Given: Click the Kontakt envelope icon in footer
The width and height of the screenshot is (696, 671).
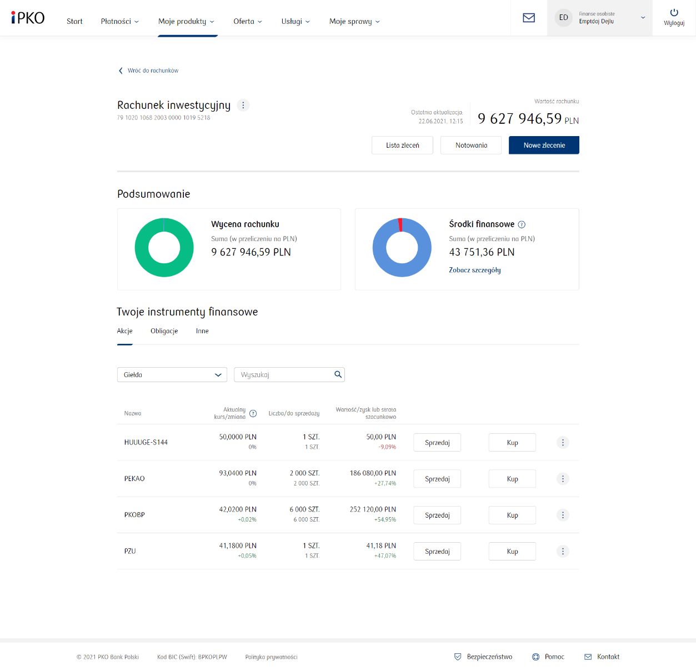Looking at the screenshot, I should 588,657.
